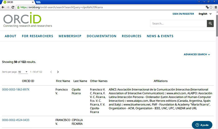Click the '1 - 50 of 122' range text
The image size is (218, 129).
(36, 72)
